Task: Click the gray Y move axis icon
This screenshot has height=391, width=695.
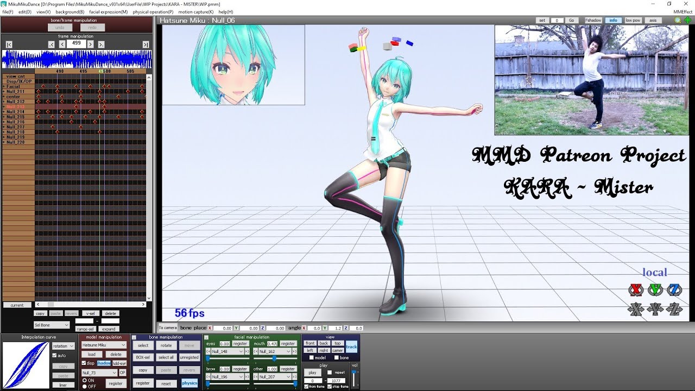Action: (x=655, y=309)
